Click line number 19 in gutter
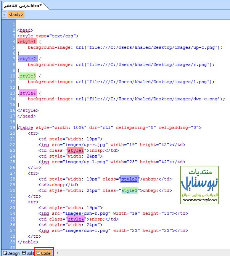 click(13, 127)
